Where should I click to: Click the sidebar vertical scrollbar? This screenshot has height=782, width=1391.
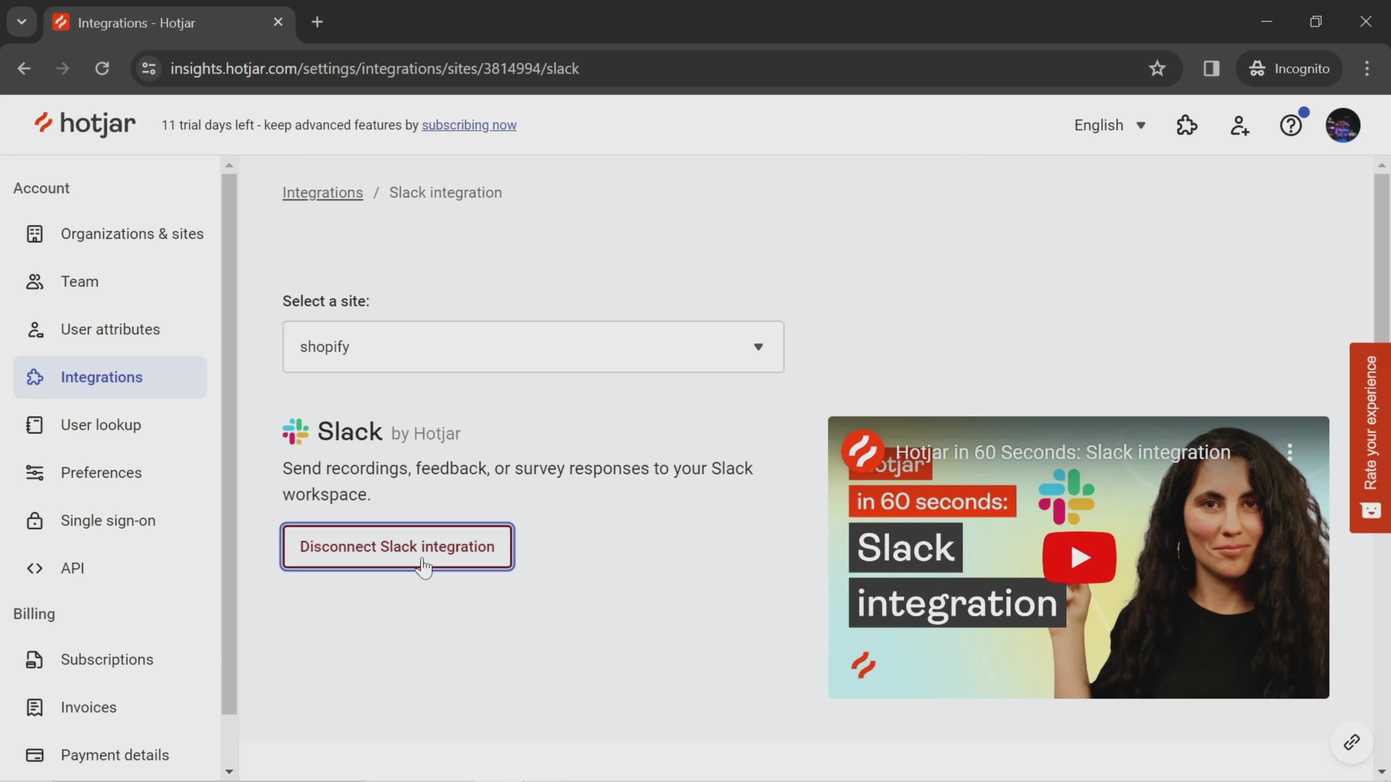coord(229,443)
